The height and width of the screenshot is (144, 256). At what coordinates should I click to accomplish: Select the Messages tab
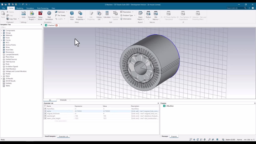pos(165,136)
